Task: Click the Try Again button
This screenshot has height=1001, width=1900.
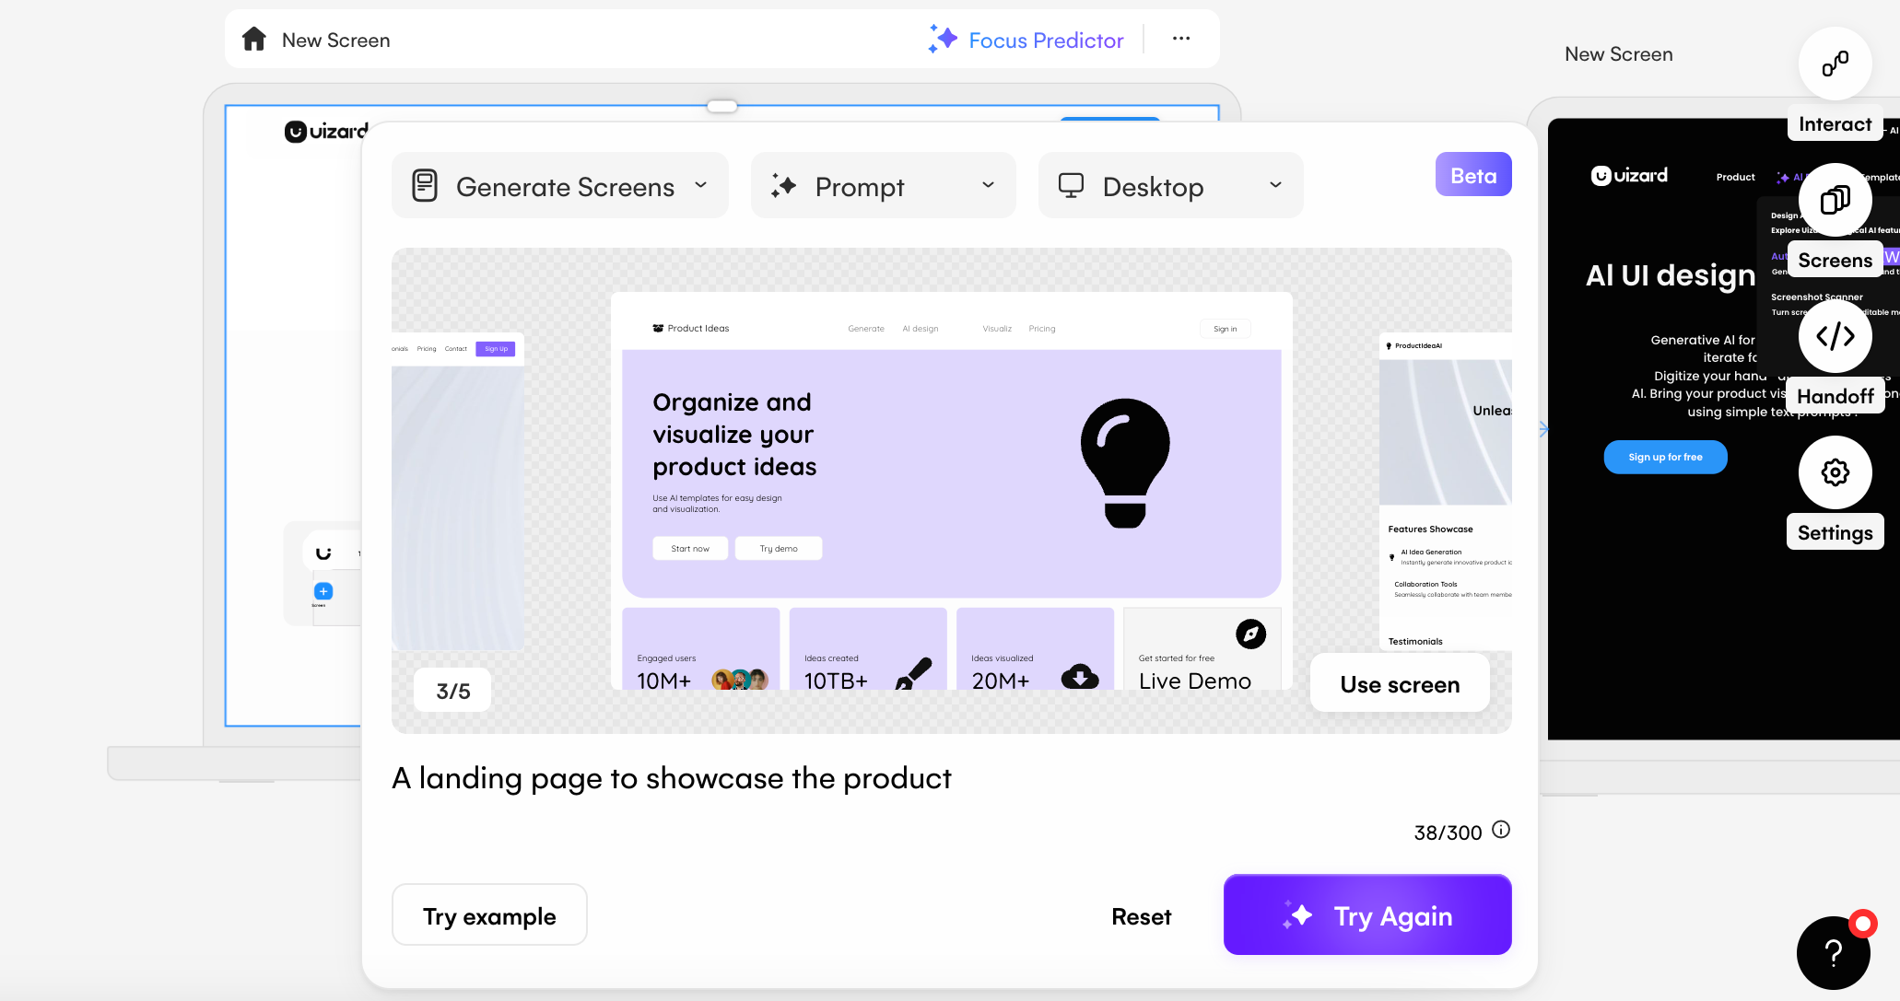Action: pyautogui.click(x=1366, y=915)
